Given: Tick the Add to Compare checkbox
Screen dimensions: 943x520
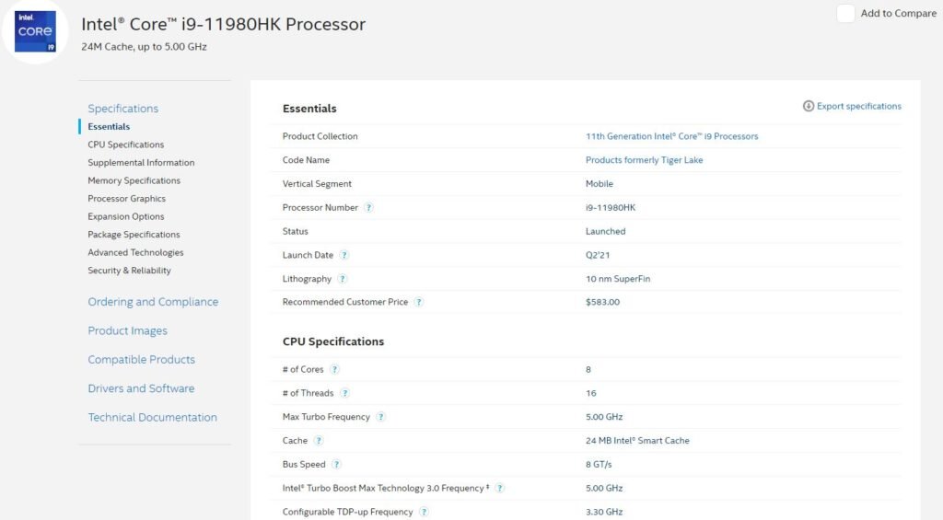Looking at the screenshot, I should [x=845, y=13].
